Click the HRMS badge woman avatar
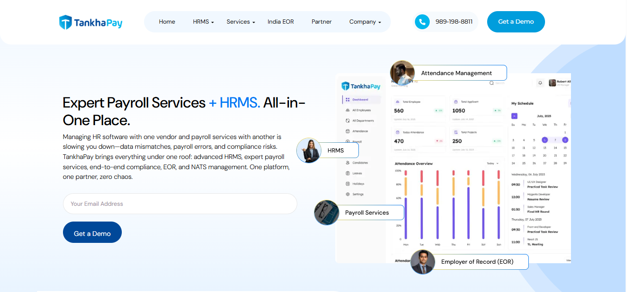Viewport: 627px width, 292px height. (x=309, y=150)
